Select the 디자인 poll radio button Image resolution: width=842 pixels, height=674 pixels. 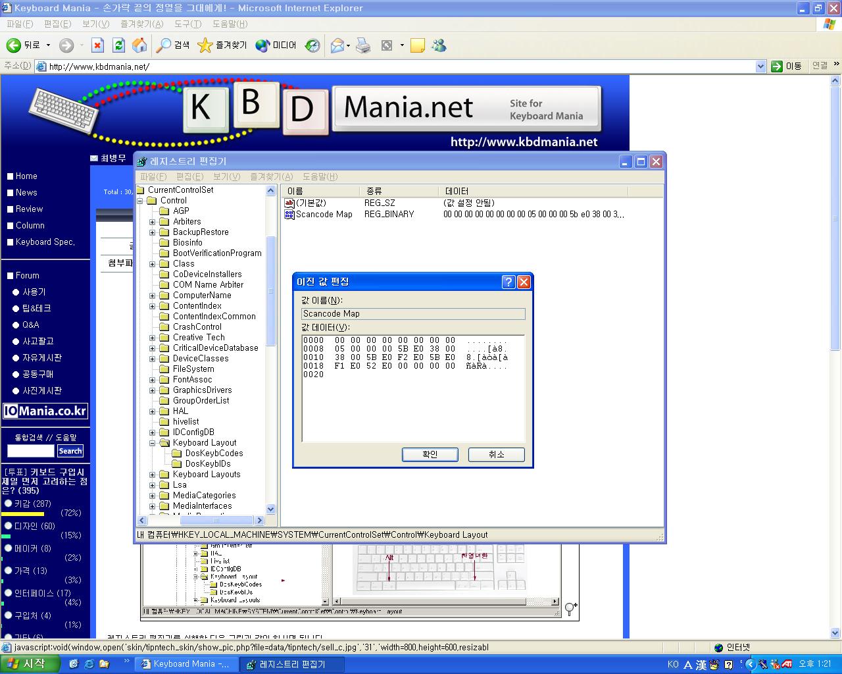pos(8,526)
